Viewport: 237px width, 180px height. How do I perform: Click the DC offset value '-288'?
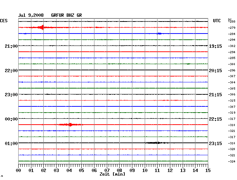point(232,21)
